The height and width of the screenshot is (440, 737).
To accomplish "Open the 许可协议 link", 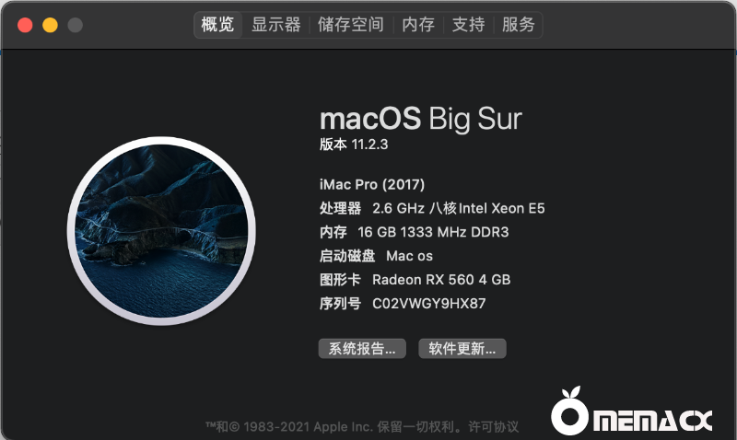I will tap(493, 426).
